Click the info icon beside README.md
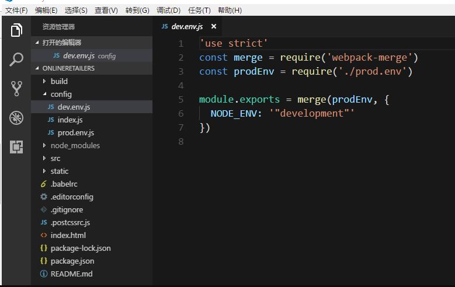Screen dimensions: 455x287 [44, 274]
